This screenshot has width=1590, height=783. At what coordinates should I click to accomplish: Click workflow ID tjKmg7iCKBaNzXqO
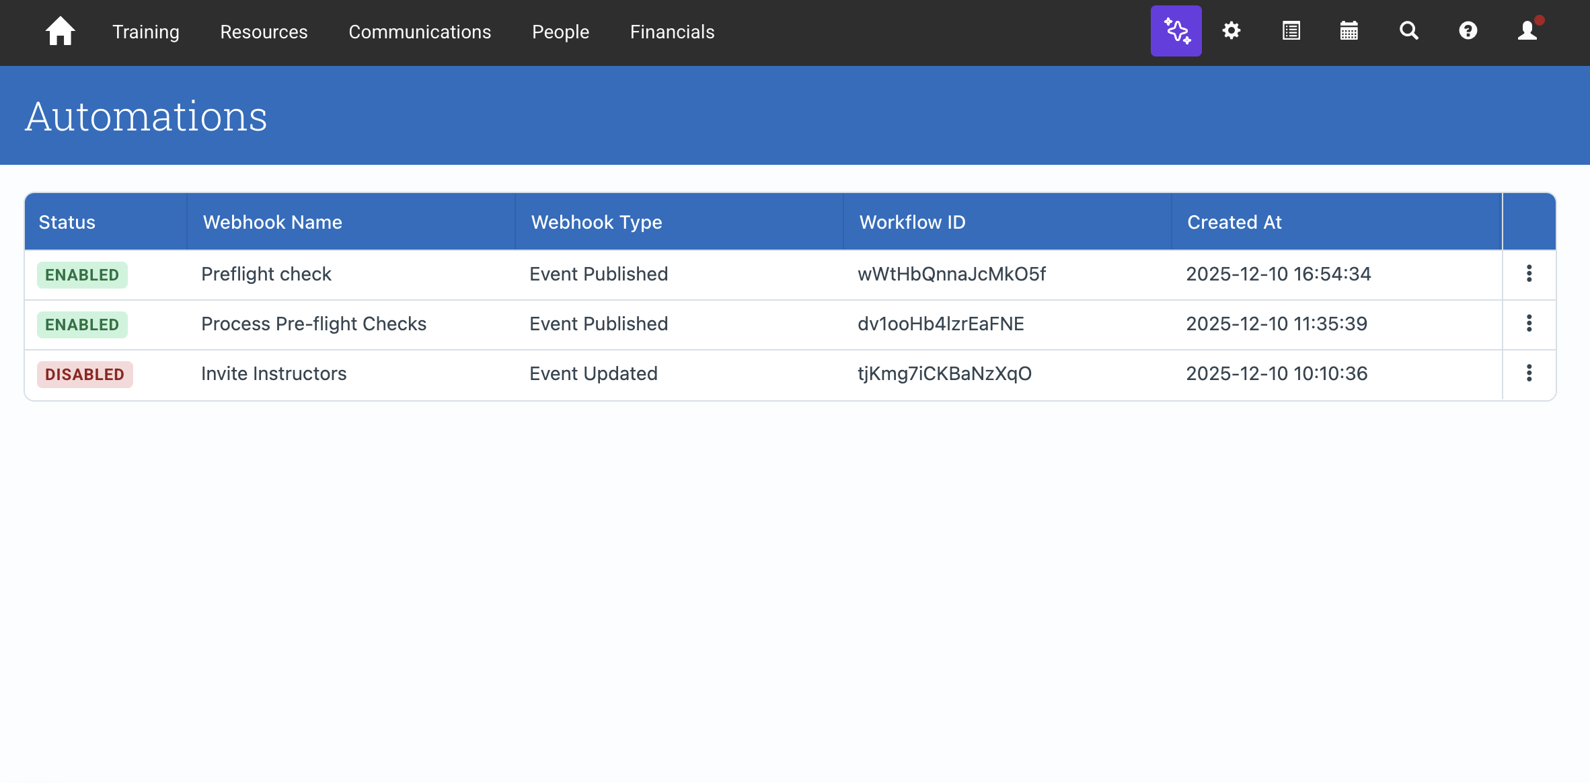pos(944,374)
